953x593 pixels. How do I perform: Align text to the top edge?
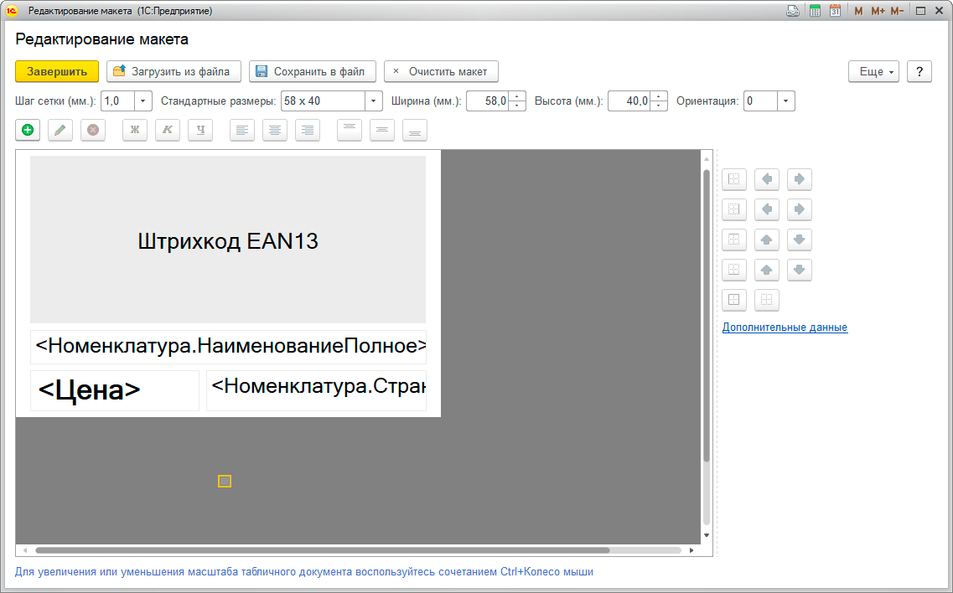350,130
